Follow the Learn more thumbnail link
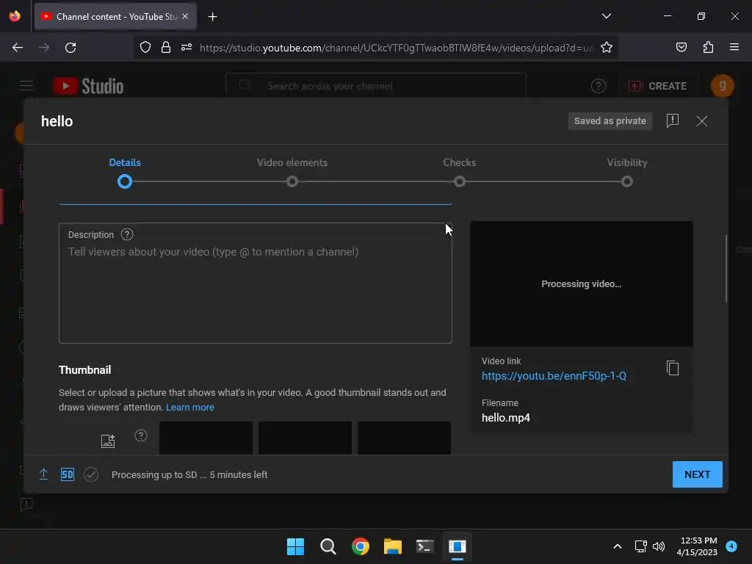The width and height of the screenshot is (752, 564). (x=190, y=407)
